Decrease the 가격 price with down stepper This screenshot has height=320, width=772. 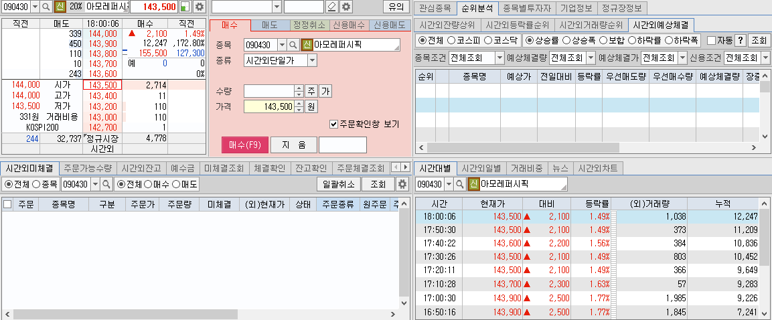pyautogui.click(x=299, y=109)
